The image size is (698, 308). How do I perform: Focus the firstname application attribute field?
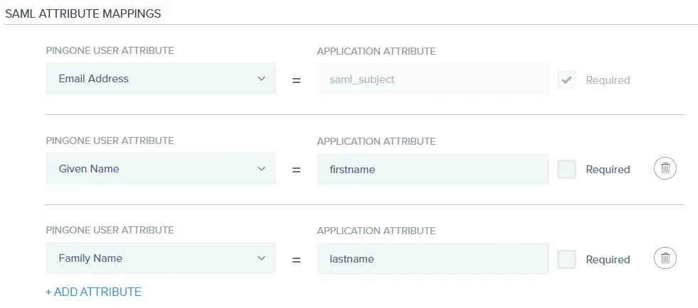(x=433, y=169)
